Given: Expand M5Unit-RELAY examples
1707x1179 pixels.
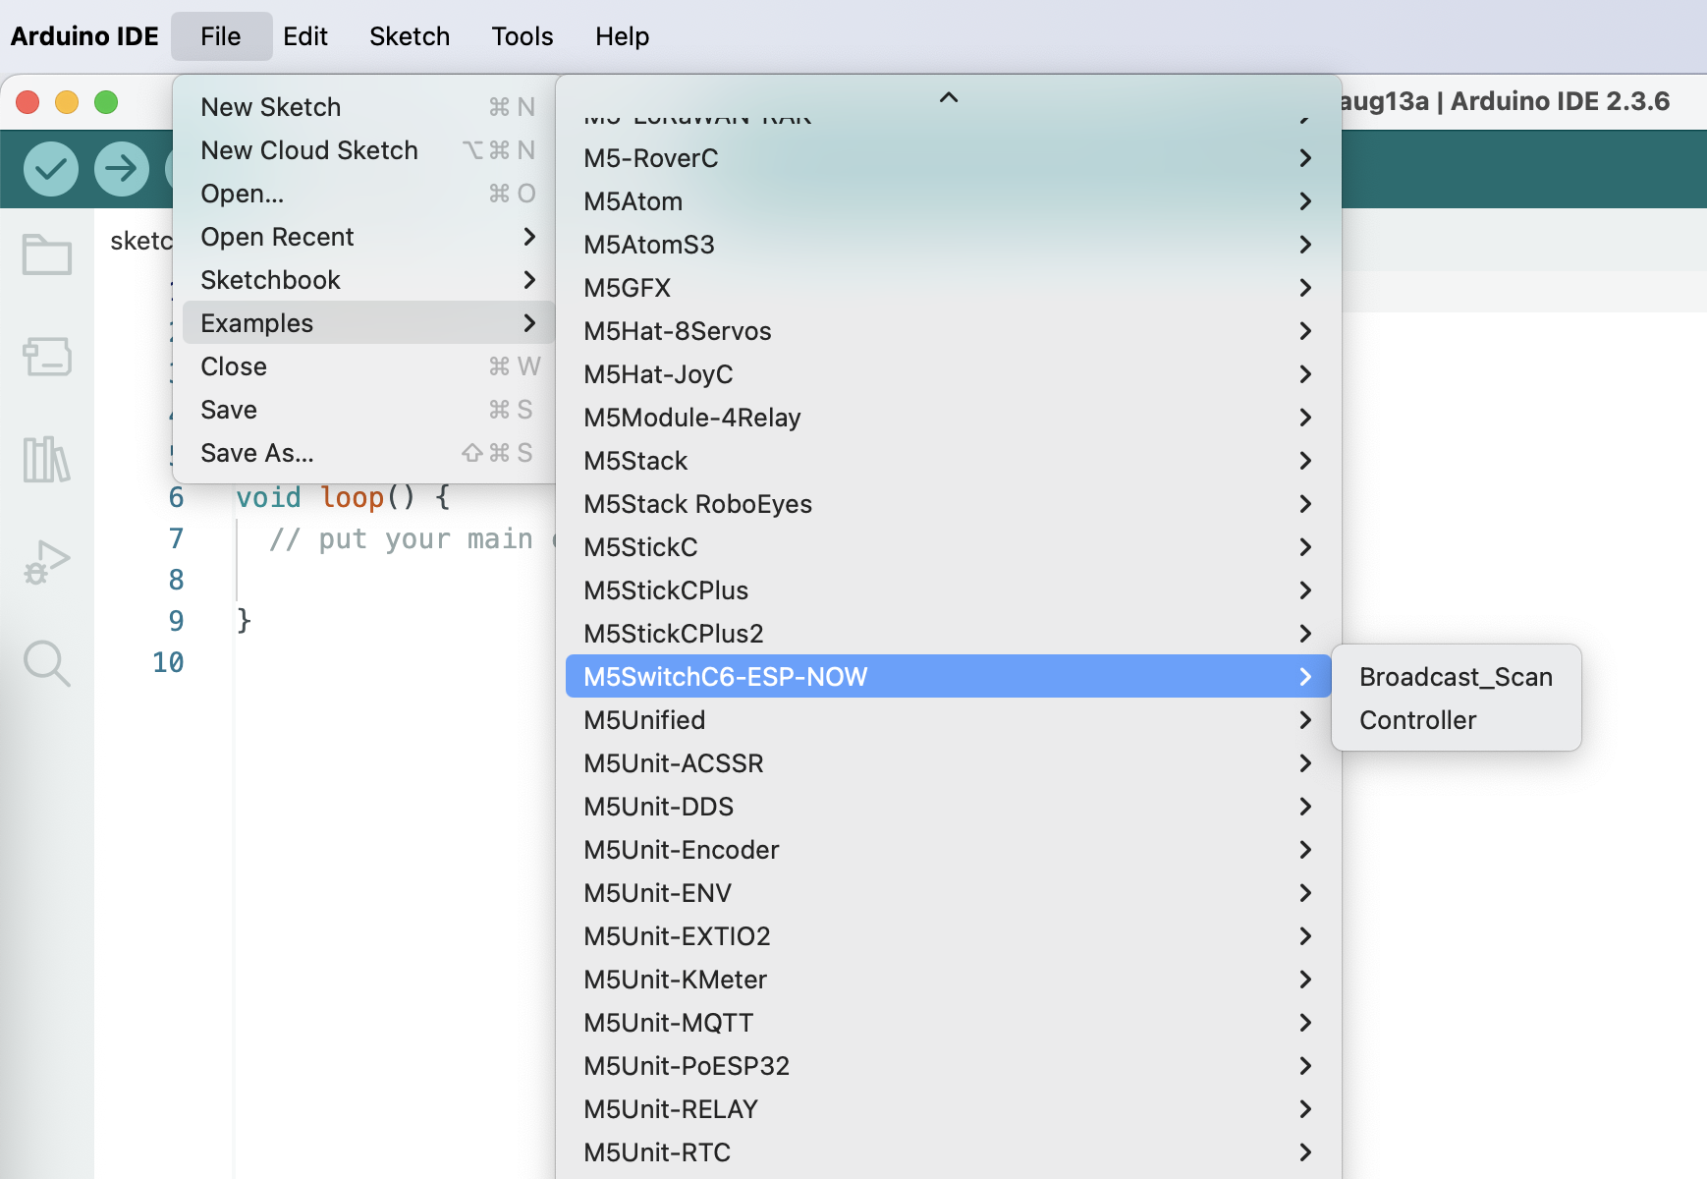Looking at the screenshot, I should [949, 1109].
